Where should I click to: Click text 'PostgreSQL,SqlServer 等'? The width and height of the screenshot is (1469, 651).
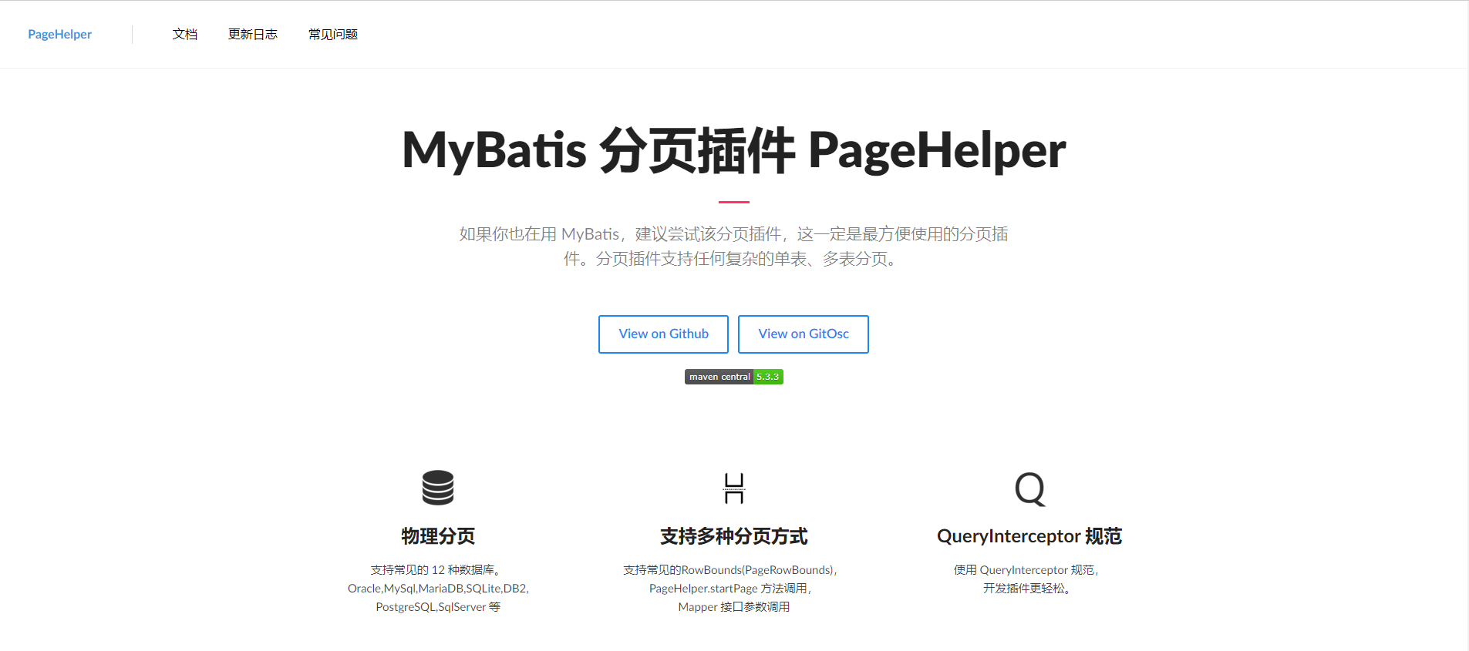click(x=438, y=607)
